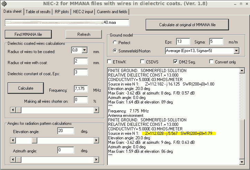This screenshot has height=170, width=250.
Task: Close the NEC-2 window
Action: 247,4
